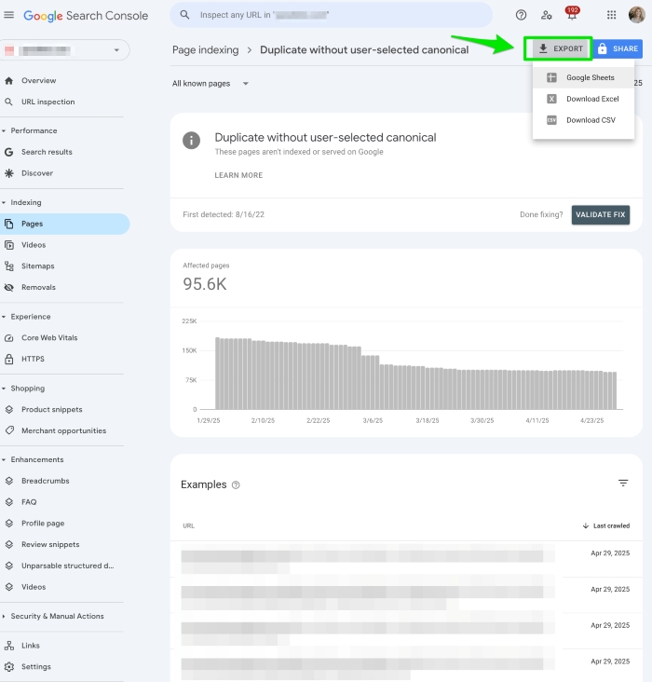Image resolution: width=652 pixels, height=682 pixels.
Task: Click the Product snippets layers icon
Action: click(8, 409)
